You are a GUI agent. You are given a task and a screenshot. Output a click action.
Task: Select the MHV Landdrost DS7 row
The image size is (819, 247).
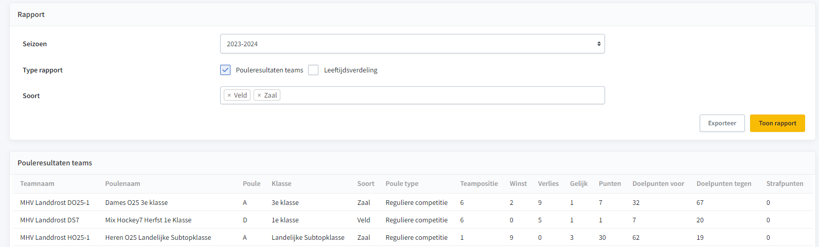coord(412,220)
